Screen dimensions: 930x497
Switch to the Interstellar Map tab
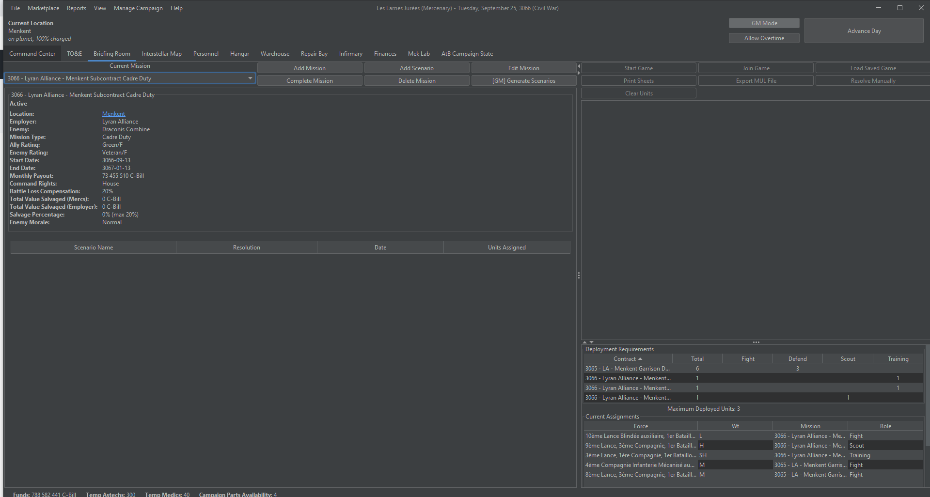pyautogui.click(x=161, y=54)
